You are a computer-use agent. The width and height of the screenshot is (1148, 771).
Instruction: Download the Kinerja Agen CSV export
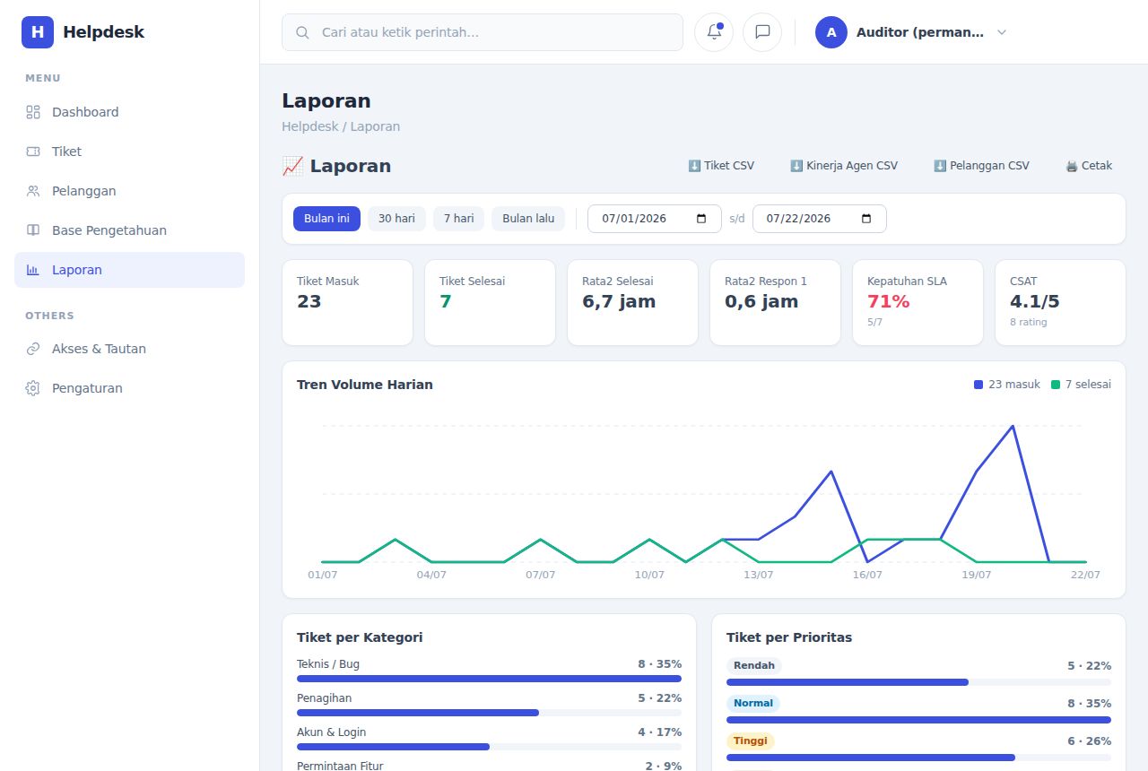844,166
